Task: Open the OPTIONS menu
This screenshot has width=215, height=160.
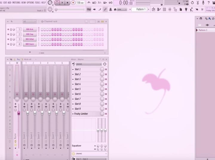Action: tap(30, 3)
